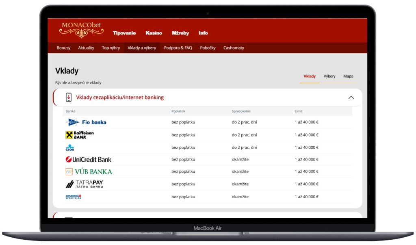
Task: Click 'do 2 prac. dní' in the Raiffeisen row
Action: [x=244, y=135]
